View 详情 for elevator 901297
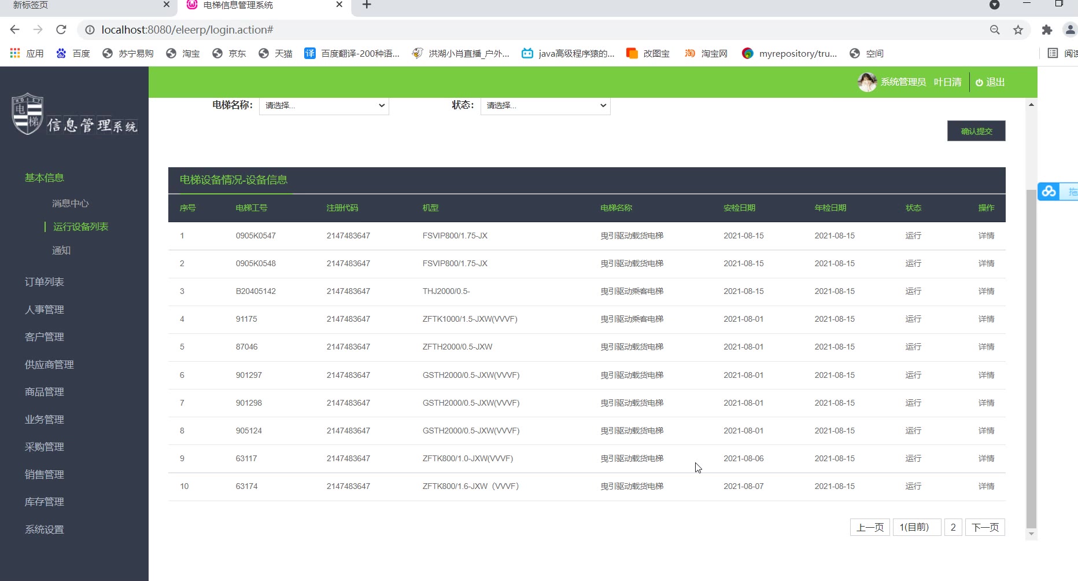This screenshot has width=1078, height=581. coord(987,375)
